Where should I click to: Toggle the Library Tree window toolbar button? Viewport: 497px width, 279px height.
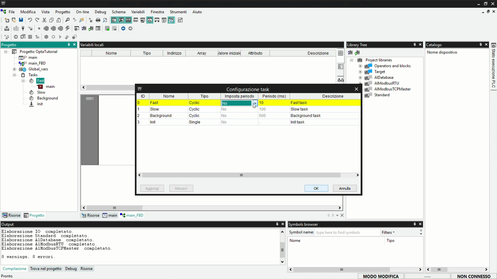tap(128, 20)
